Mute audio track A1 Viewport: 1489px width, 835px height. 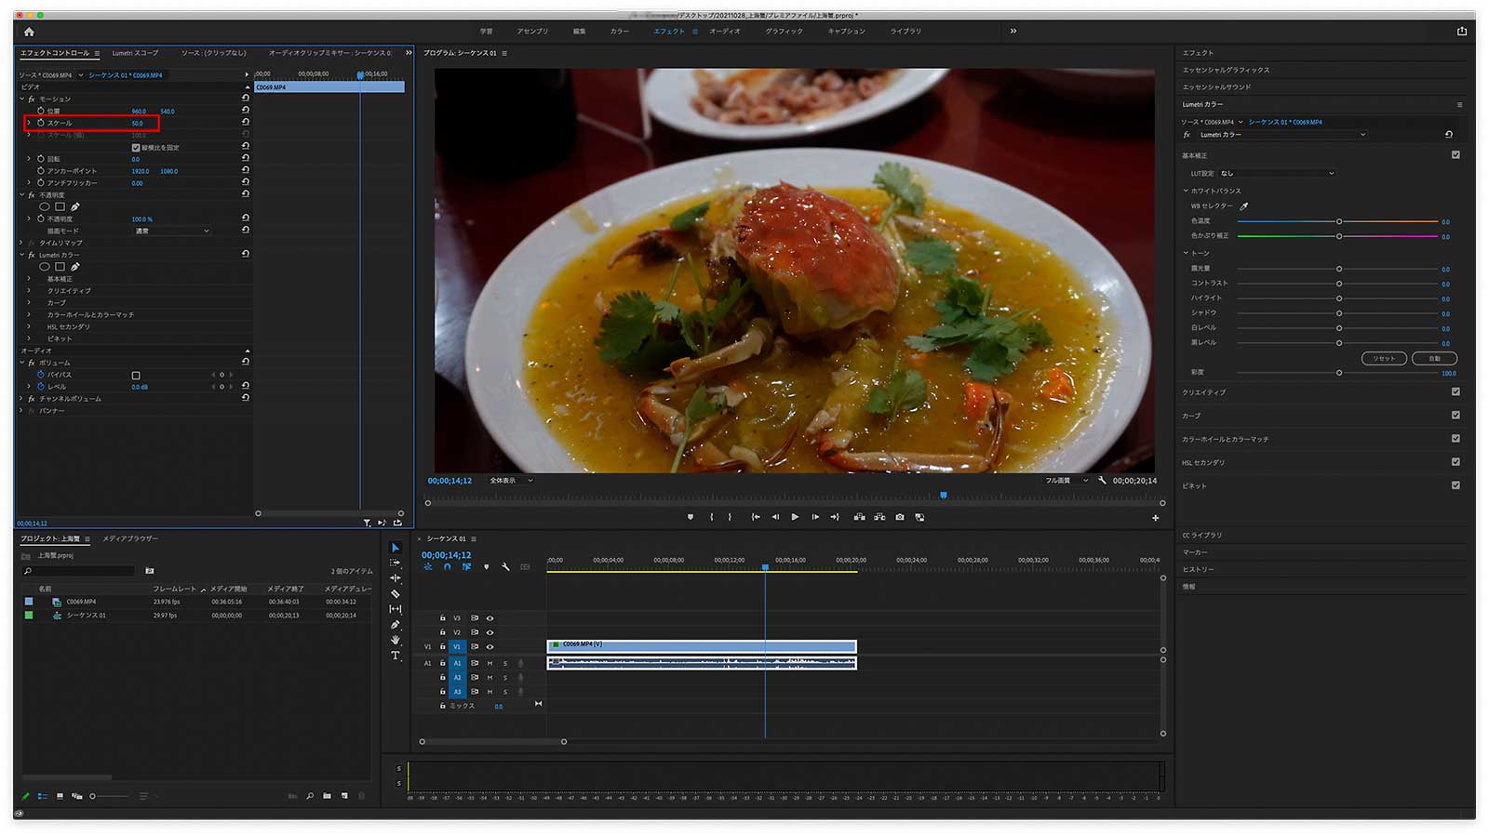490,663
